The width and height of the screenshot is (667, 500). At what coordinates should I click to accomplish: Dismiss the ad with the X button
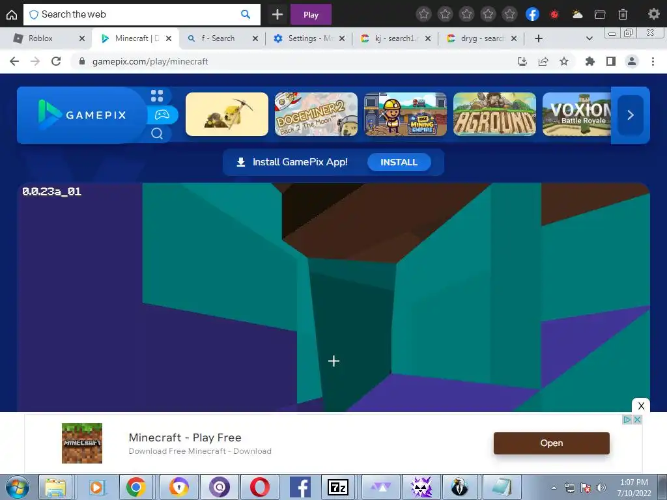641,406
